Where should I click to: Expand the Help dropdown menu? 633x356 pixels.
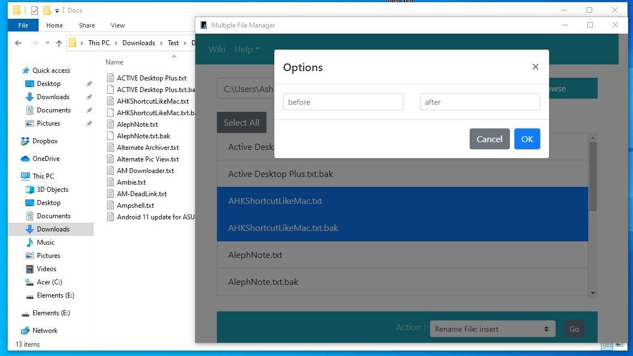247,49
